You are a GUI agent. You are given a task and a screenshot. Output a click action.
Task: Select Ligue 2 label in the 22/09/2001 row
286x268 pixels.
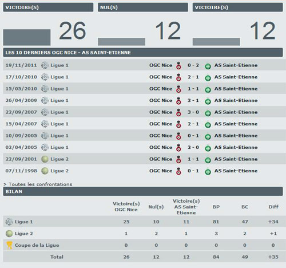click(59, 159)
